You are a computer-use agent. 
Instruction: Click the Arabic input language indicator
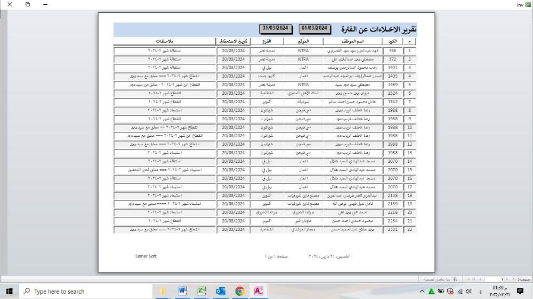click(481, 292)
